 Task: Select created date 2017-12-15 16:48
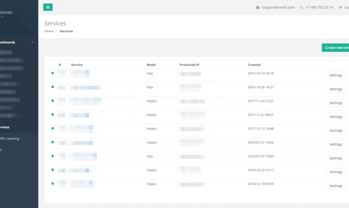coord(260,128)
